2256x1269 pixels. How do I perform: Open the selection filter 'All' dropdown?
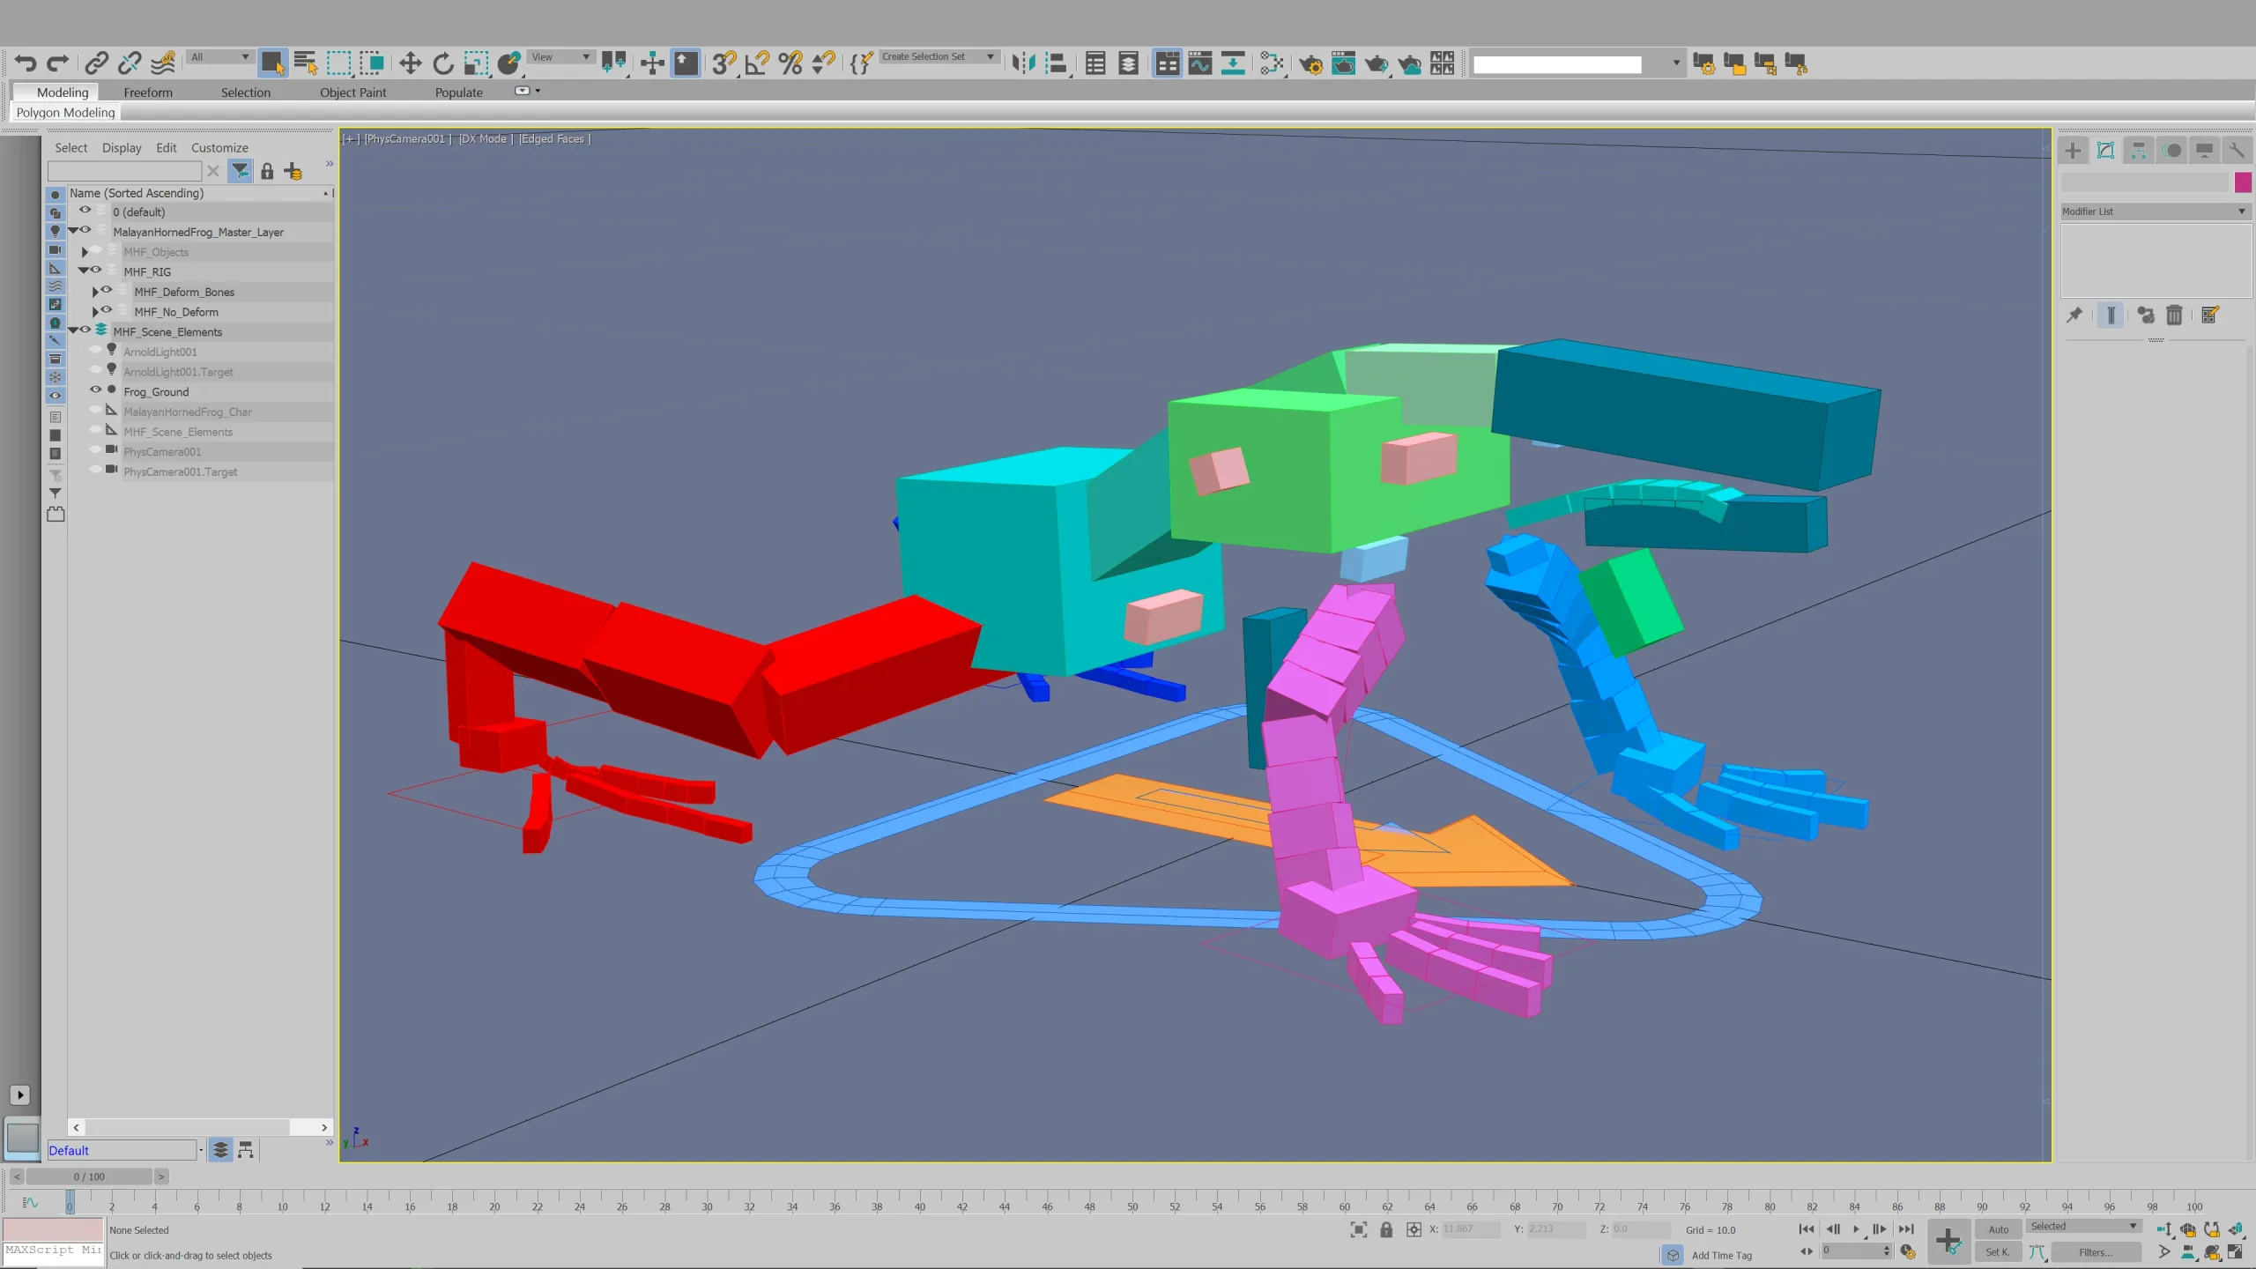point(220,56)
